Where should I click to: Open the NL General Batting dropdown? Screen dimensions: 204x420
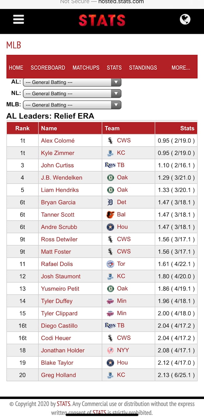pos(72,94)
